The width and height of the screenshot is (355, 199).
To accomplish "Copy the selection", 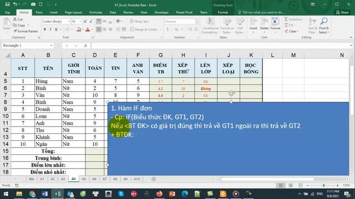I will (x=19, y=25).
